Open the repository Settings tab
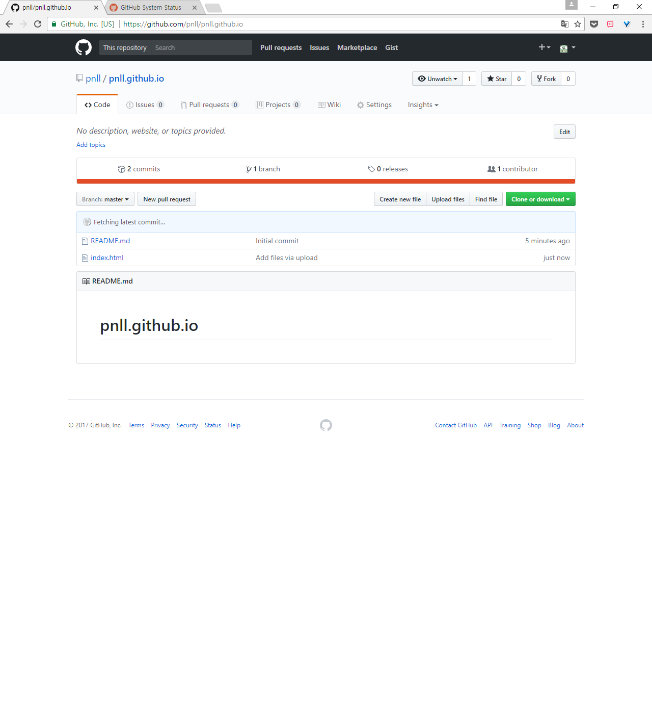This screenshot has height=719, width=652. [x=374, y=105]
